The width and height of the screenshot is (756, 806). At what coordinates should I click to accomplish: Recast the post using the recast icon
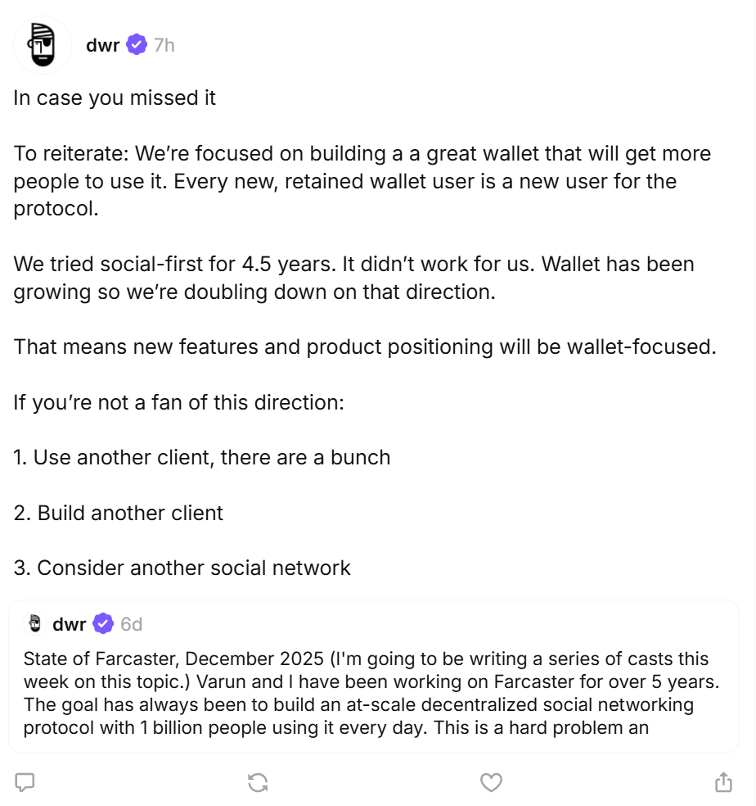[x=258, y=782]
